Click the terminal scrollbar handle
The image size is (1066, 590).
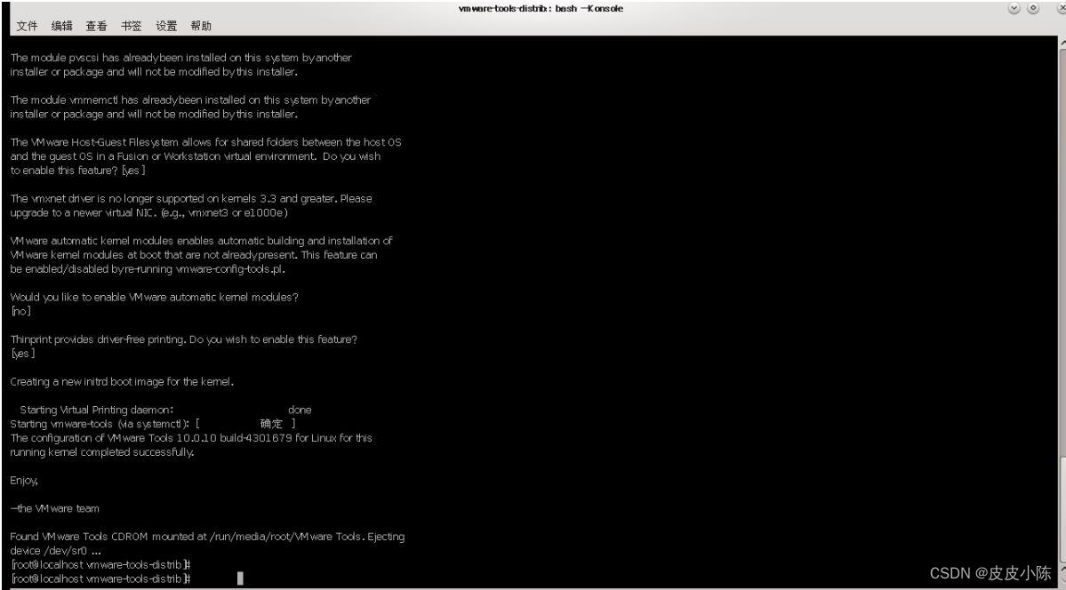(x=1062, y=510)
